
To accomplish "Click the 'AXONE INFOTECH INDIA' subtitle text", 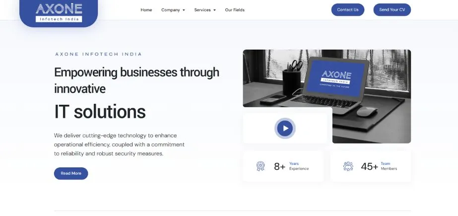I will [98, 54].
